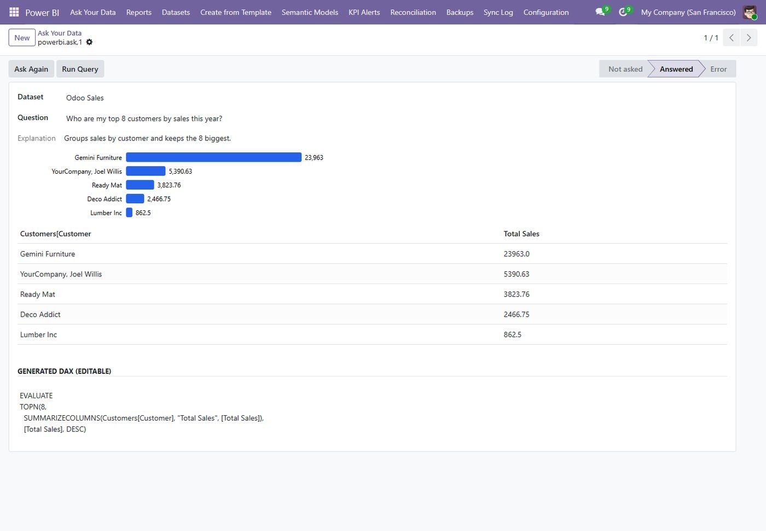Open the company switcher My Company (San Francisco)
The height and width of the screenshot is (531, 766).
click(688, 12)
